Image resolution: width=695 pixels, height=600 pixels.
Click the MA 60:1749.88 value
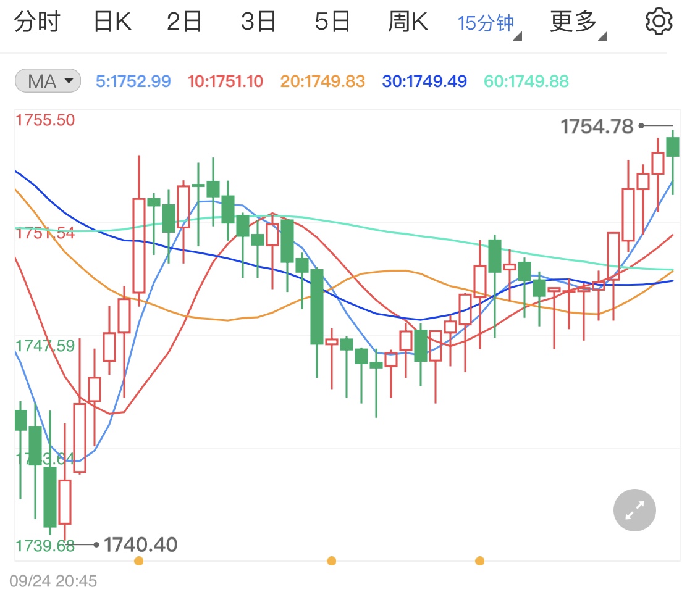526,81
